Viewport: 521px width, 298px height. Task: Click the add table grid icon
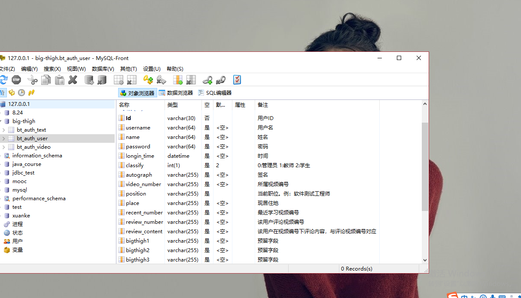[x=119, y=80]
